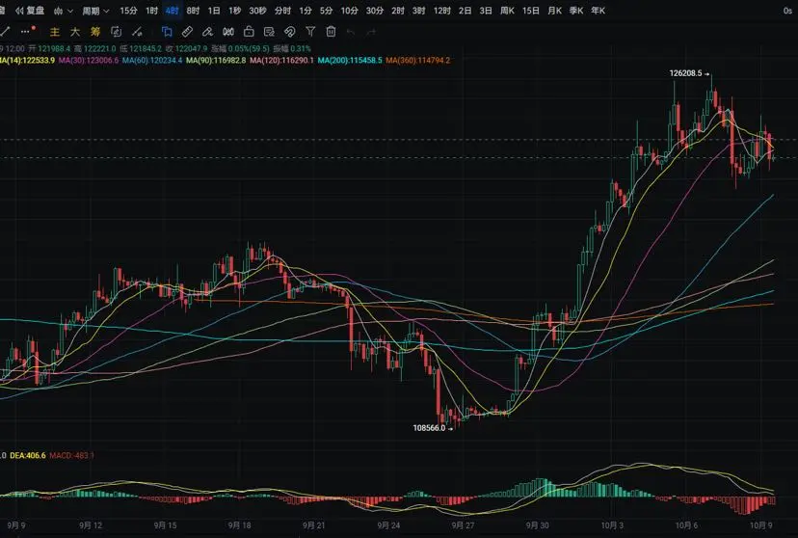This screenshot has width=798, height=538.
Task: Switch to the 1秒 timeframe
Action: (x=234, y=11)
